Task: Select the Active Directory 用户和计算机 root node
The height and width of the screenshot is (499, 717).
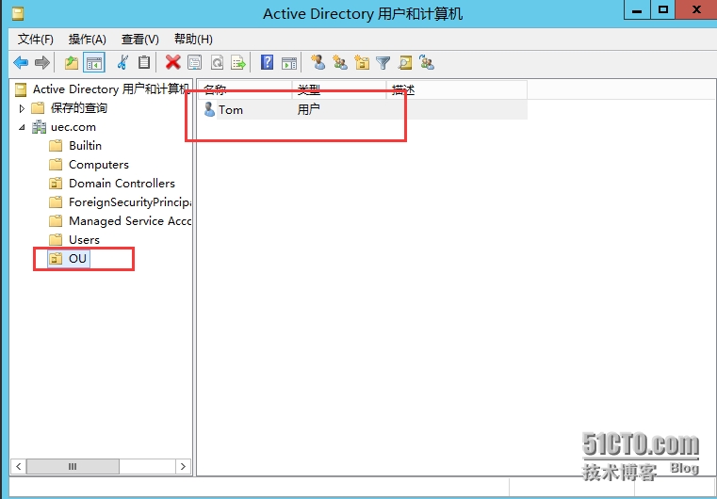Action: point(103,89)
